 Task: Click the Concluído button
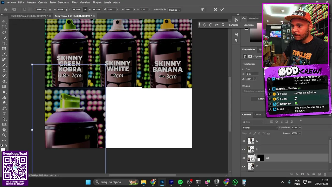coord(248,25)
